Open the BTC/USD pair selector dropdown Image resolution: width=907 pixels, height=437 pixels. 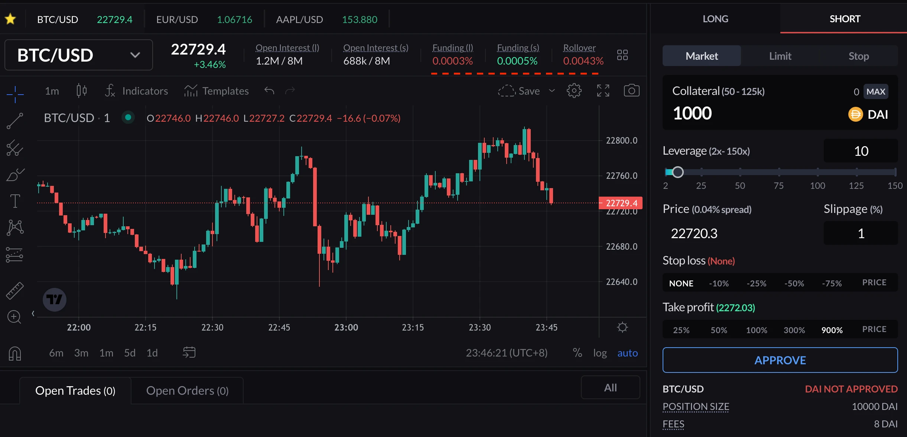pos(78,55)
